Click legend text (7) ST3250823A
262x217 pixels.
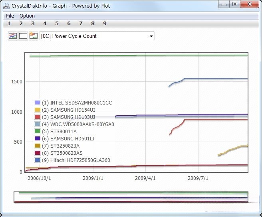click(x=61, y=146)
